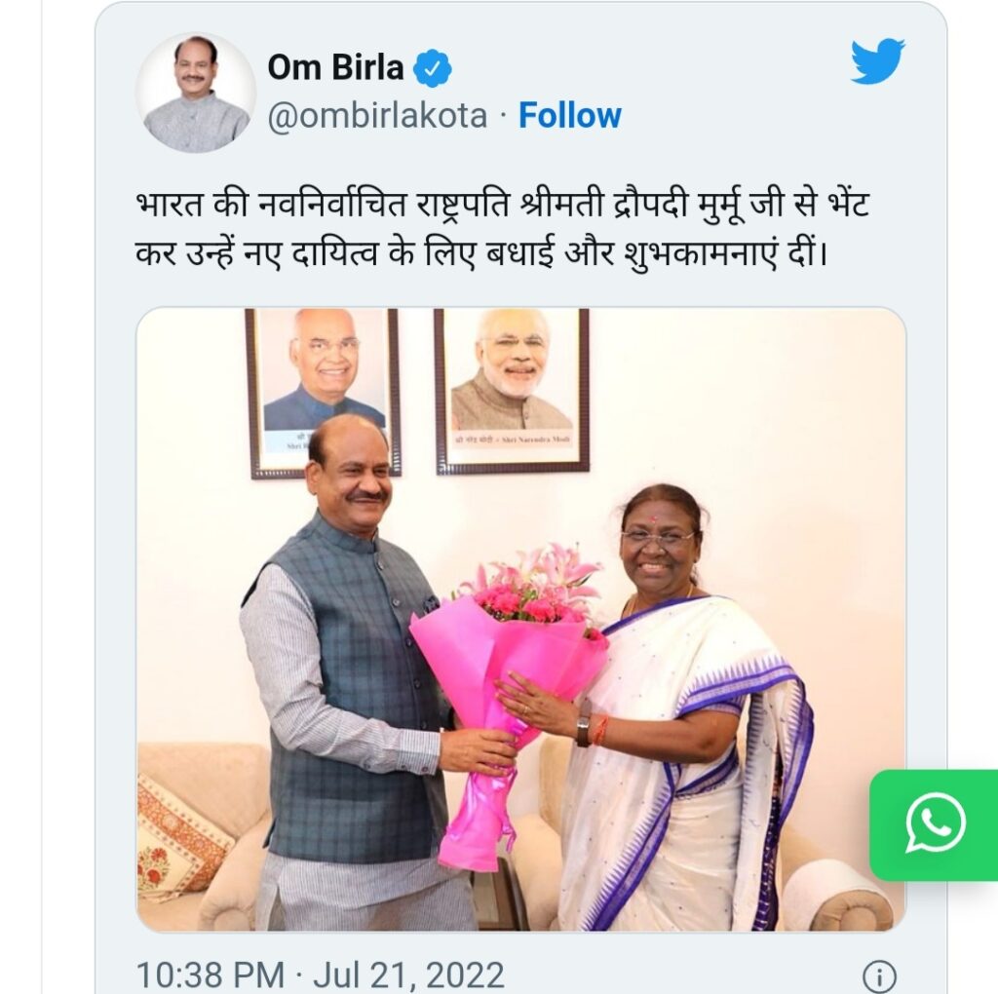Click the framed portrait captioned Shri Narendra Modi
Image resolution: width=998 pixels, height=994 pixels.
512,392
